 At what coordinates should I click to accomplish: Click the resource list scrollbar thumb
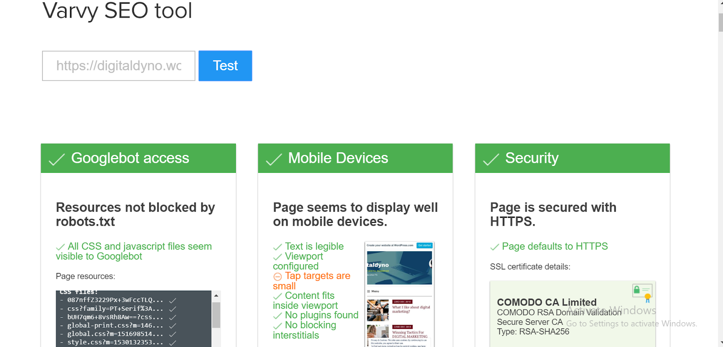pos(216,315)
